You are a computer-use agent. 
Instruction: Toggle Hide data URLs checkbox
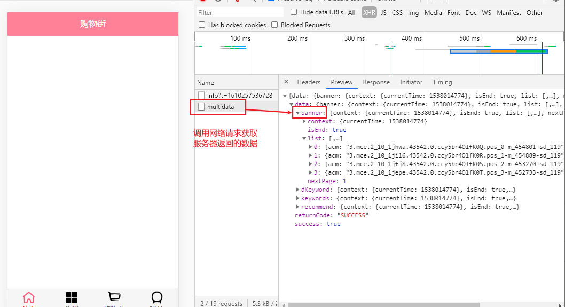[294, 12]
